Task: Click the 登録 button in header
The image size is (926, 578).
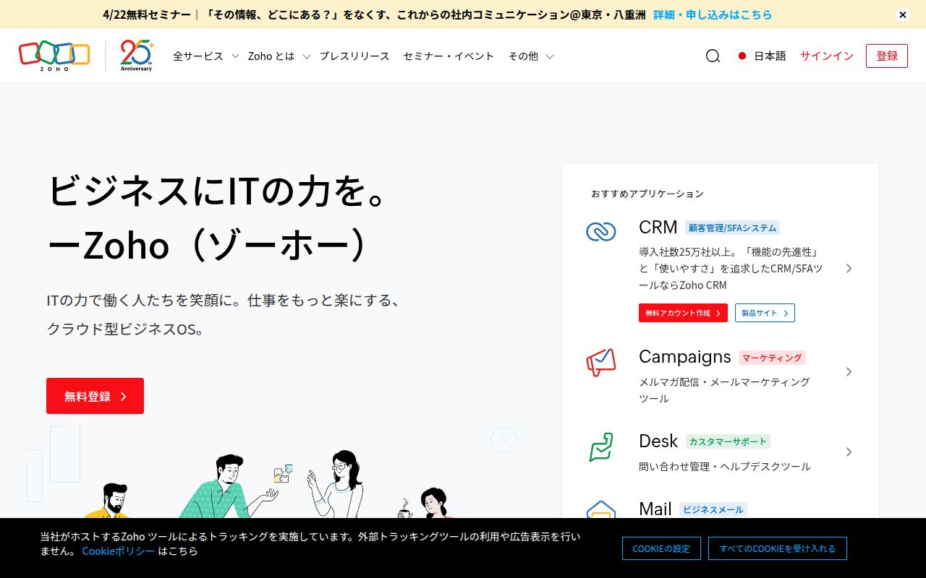Action: [x=887, y=56]
